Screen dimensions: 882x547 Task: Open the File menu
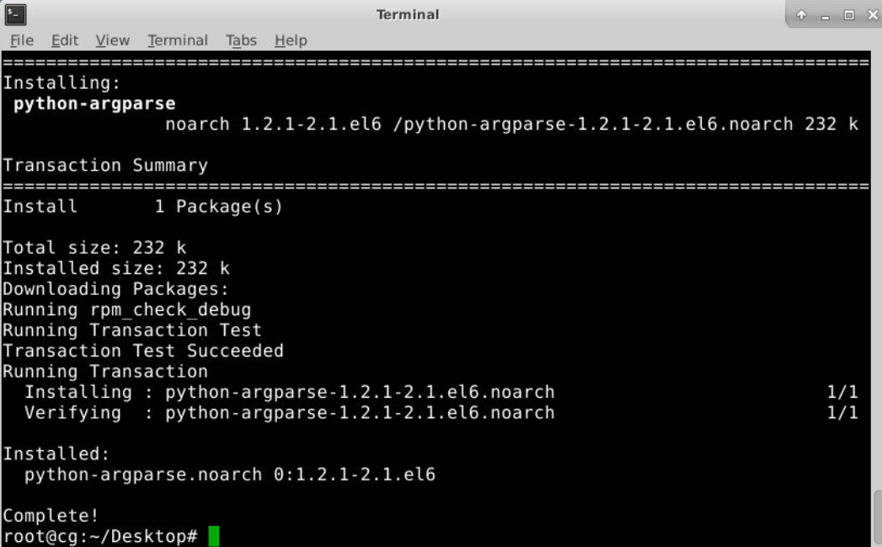pyautogui.click(x=21, y=40)
